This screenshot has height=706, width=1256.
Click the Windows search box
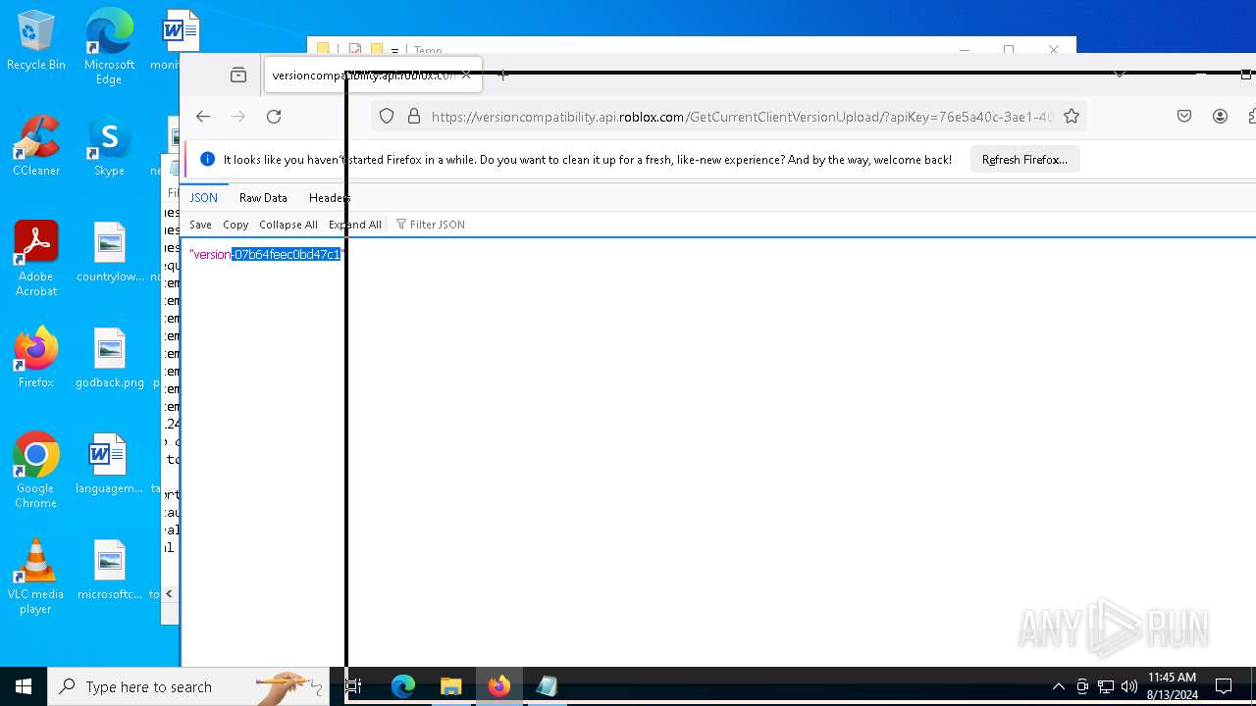188,686
